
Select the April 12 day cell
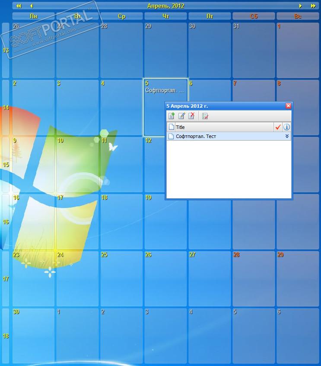[x=154, y=164]
